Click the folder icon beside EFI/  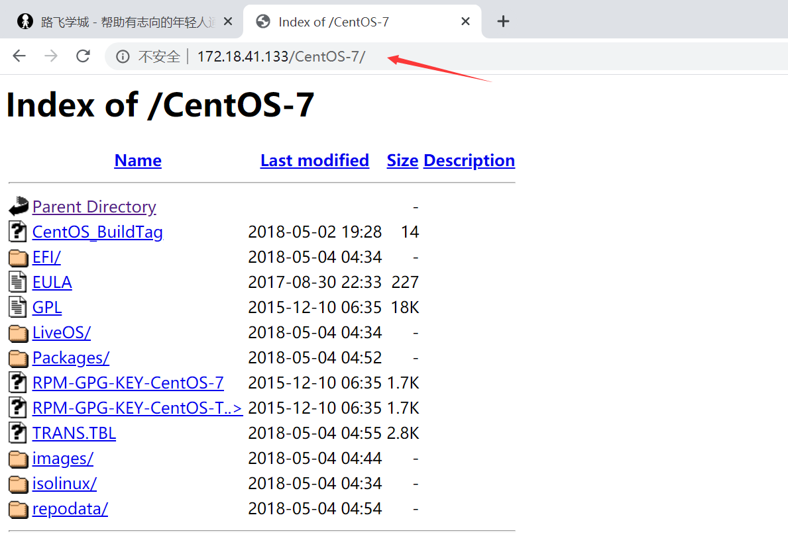coord(19,257)
